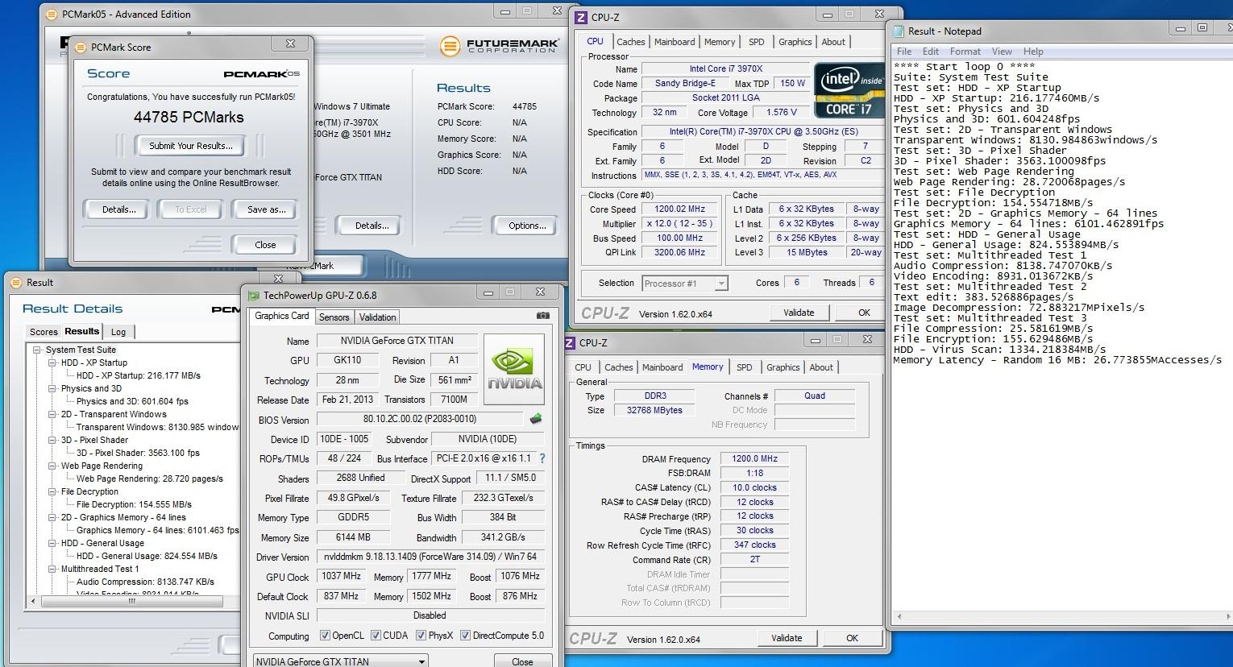This screenshot has width=1233, height=667.
Task: Select HDD - General Usage tree item
Action: [x=102, y=543]
